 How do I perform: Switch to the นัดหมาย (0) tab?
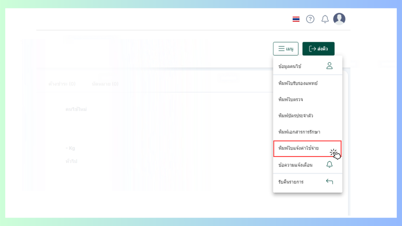tap(105, 84)
